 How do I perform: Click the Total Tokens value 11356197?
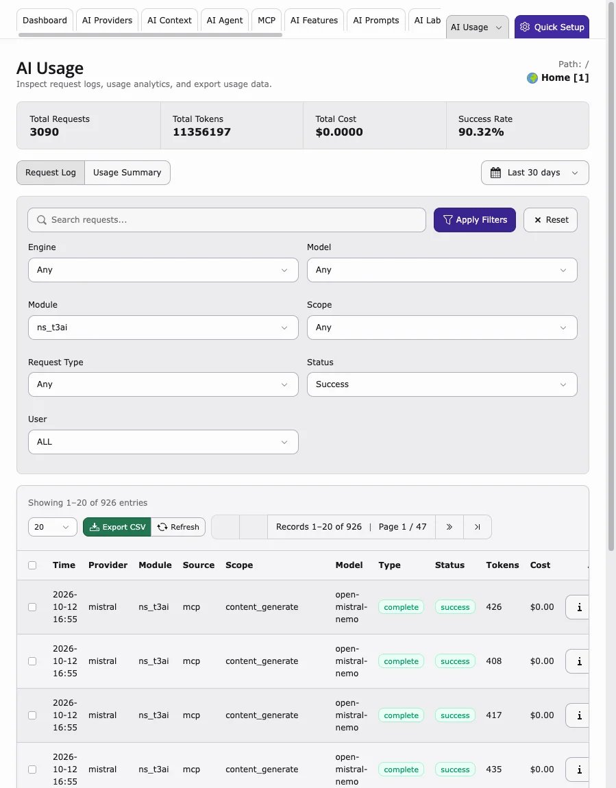tap(201, 132)
